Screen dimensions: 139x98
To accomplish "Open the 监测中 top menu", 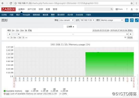I will coord(22,9).
